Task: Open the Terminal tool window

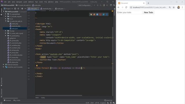Action: pyautogui.click(x=7, y=100)
